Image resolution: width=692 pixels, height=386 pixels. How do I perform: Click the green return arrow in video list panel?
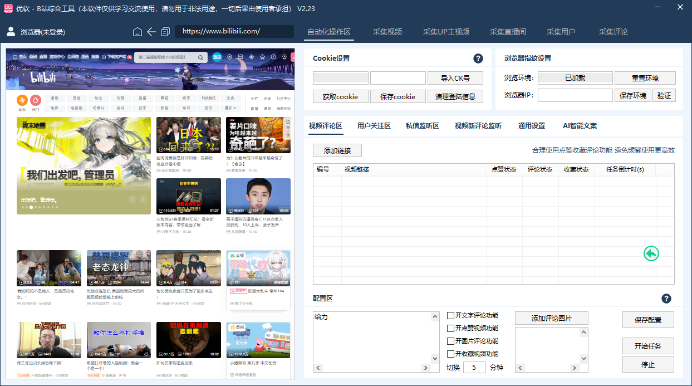tap(651, 253)
